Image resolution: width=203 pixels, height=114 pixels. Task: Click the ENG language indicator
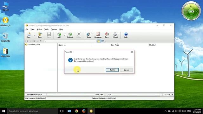pos(189,111)
